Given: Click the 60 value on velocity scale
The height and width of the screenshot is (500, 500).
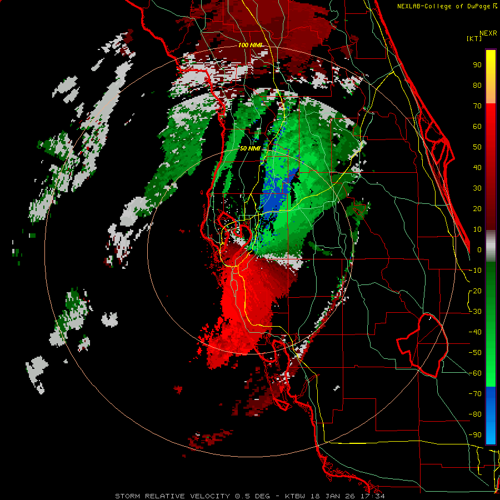Looking at the screenshot, I should pyautogui.click(x=477, y=127).
